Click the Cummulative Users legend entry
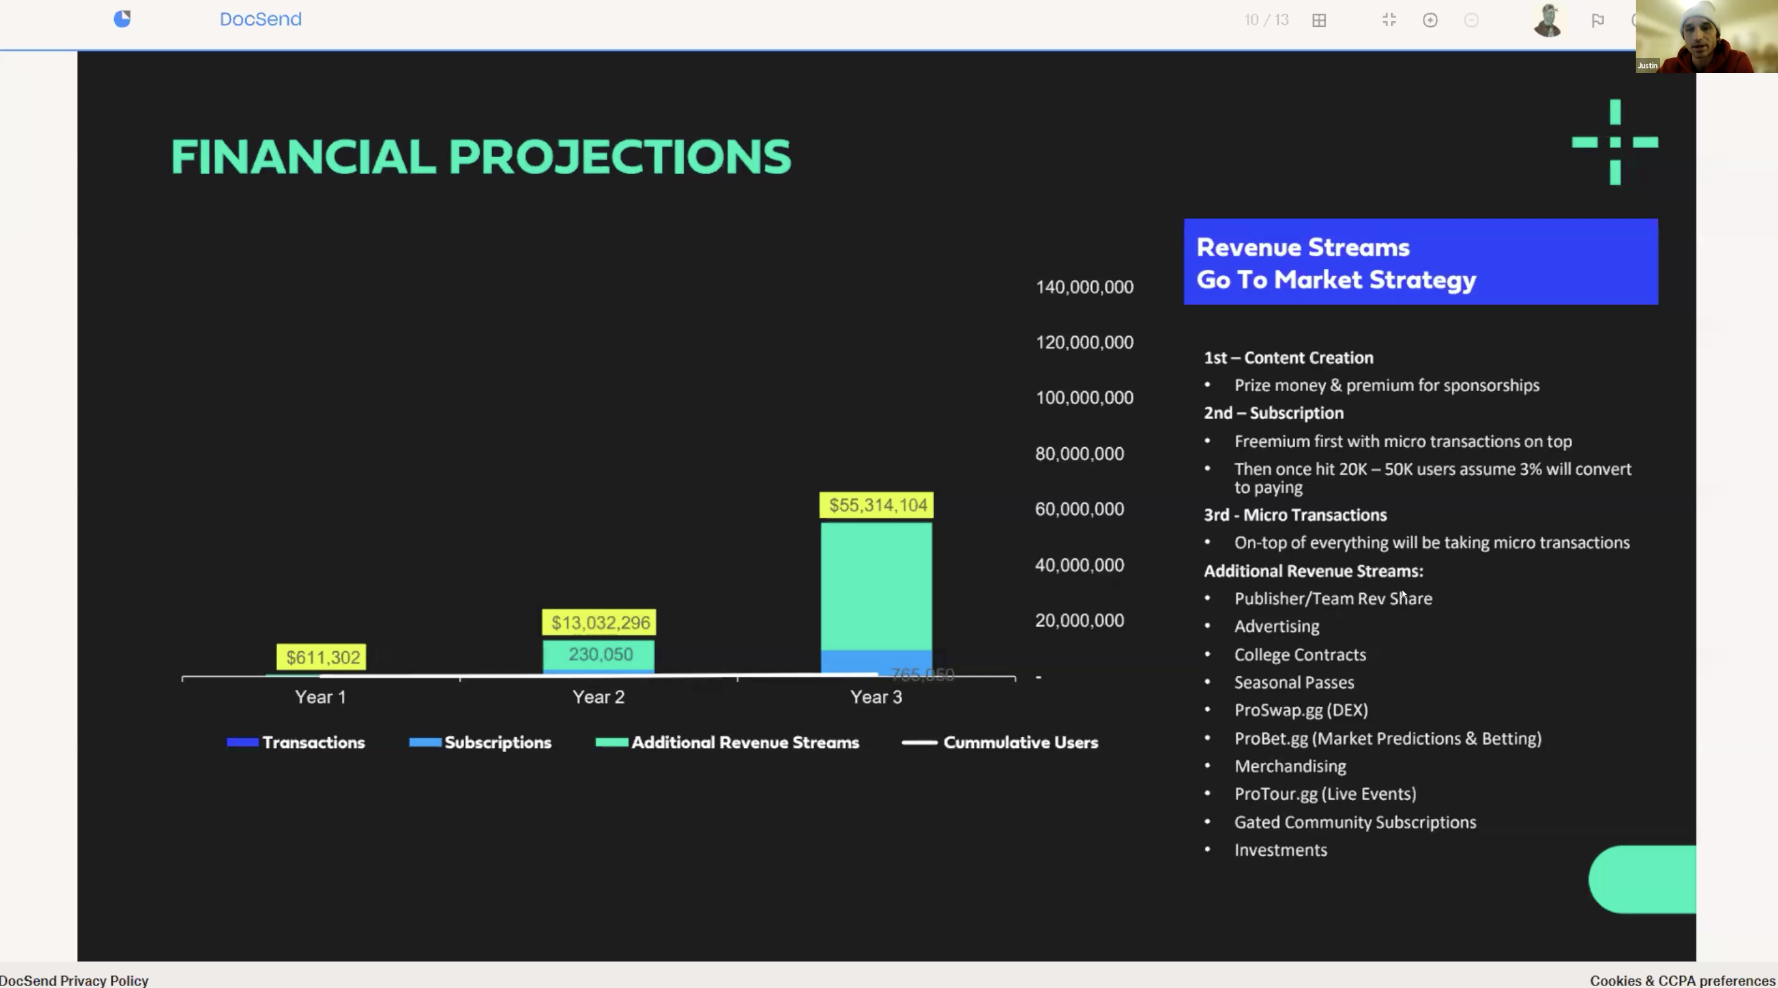This screenshot has width=1778, height=988. [1001, 742]
